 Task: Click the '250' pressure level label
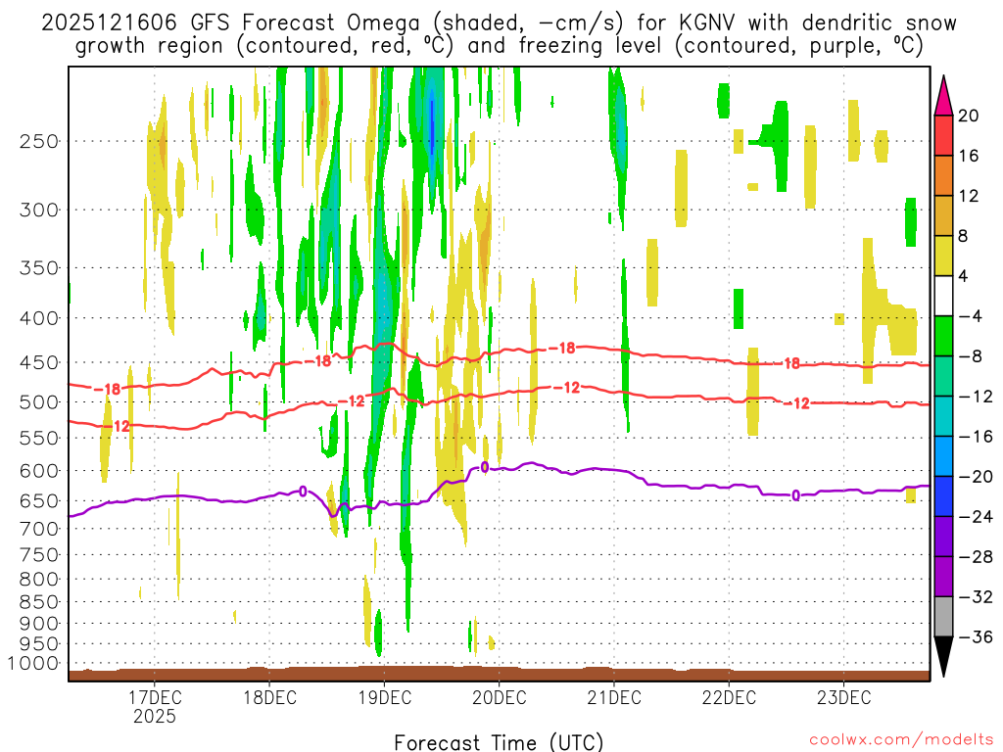click(x=39, y=141)
